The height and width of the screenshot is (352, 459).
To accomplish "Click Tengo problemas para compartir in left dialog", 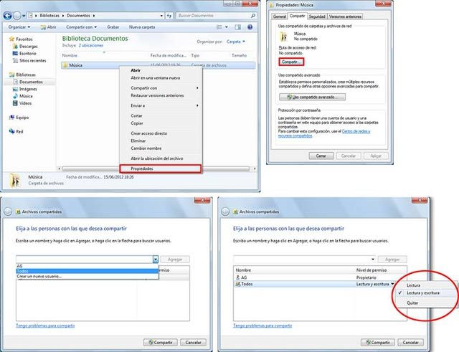I will [45, 325].
